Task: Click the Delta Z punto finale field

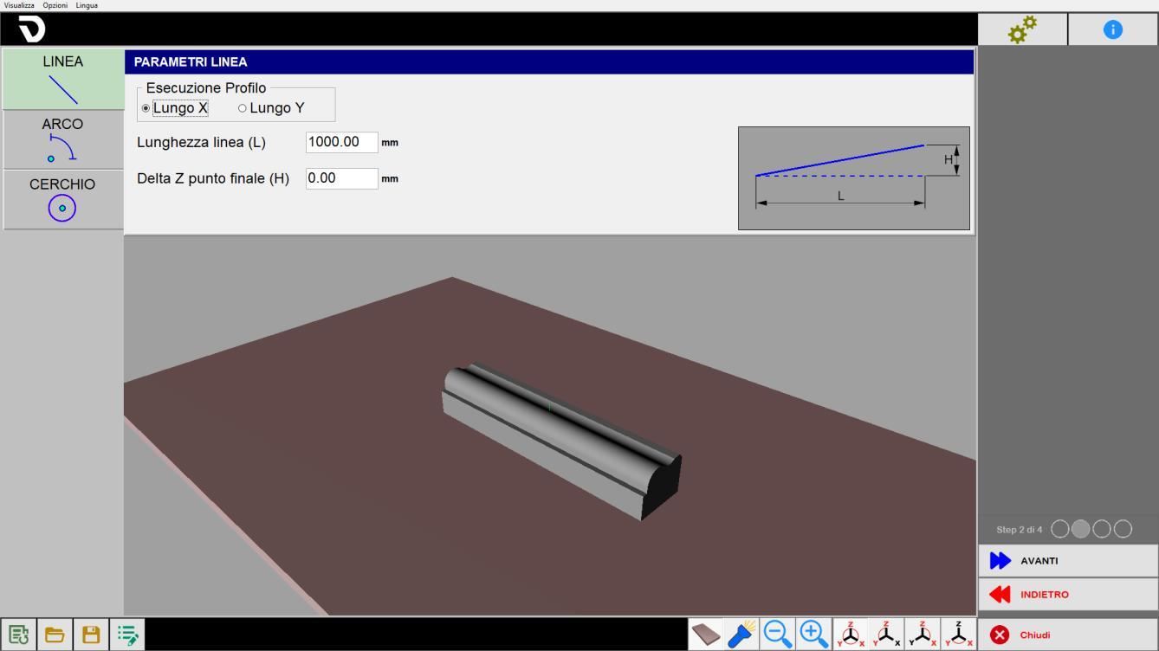Action: tap(342, 178)
